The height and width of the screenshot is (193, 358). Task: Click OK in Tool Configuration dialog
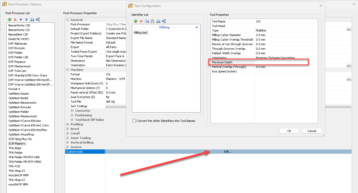tap(289, 131)
